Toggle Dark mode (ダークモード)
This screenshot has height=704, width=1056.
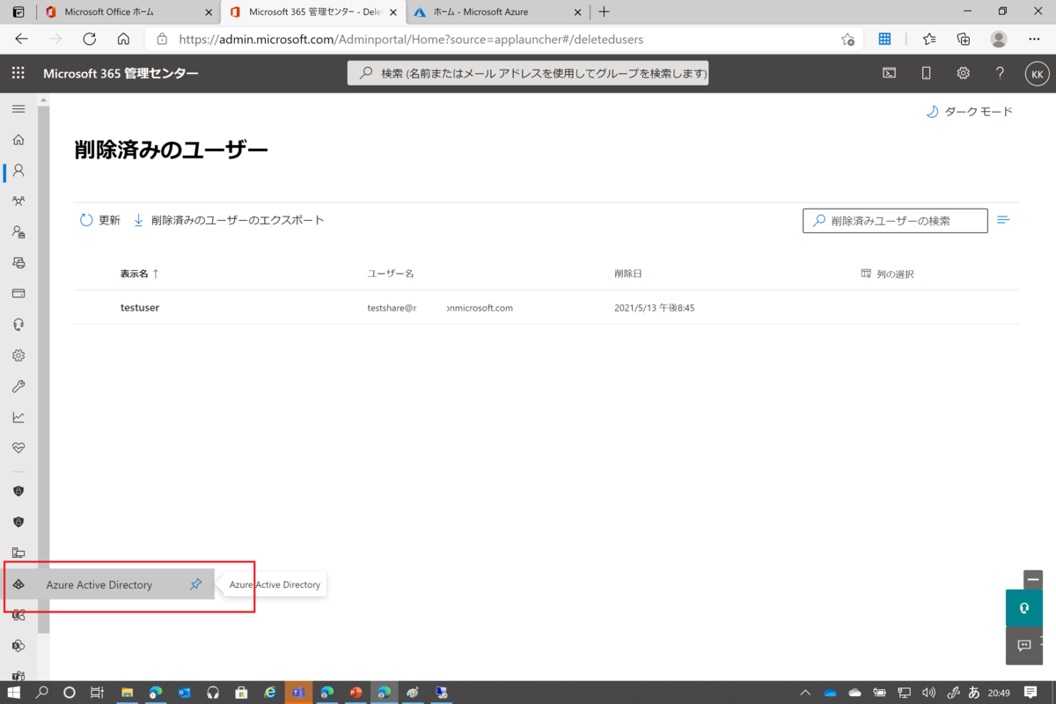[969, 112]
